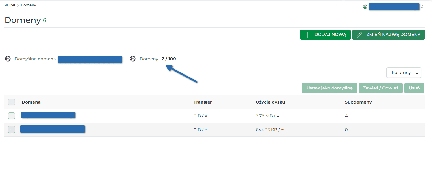
Task: Click the globe icon beside Domyślna domena
Action: tap(8, 59)
